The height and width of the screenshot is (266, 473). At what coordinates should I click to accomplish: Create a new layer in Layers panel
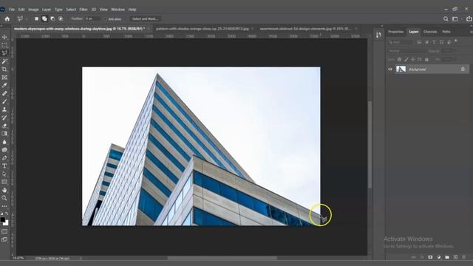click(x=455, y=257)
